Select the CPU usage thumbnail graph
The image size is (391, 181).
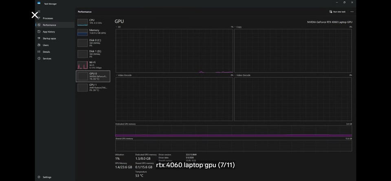click(83, 22)
